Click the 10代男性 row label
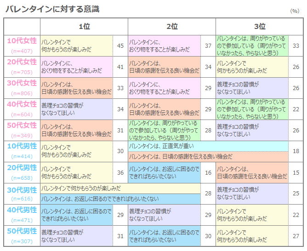307x251 pixels. tap(22, 146)
